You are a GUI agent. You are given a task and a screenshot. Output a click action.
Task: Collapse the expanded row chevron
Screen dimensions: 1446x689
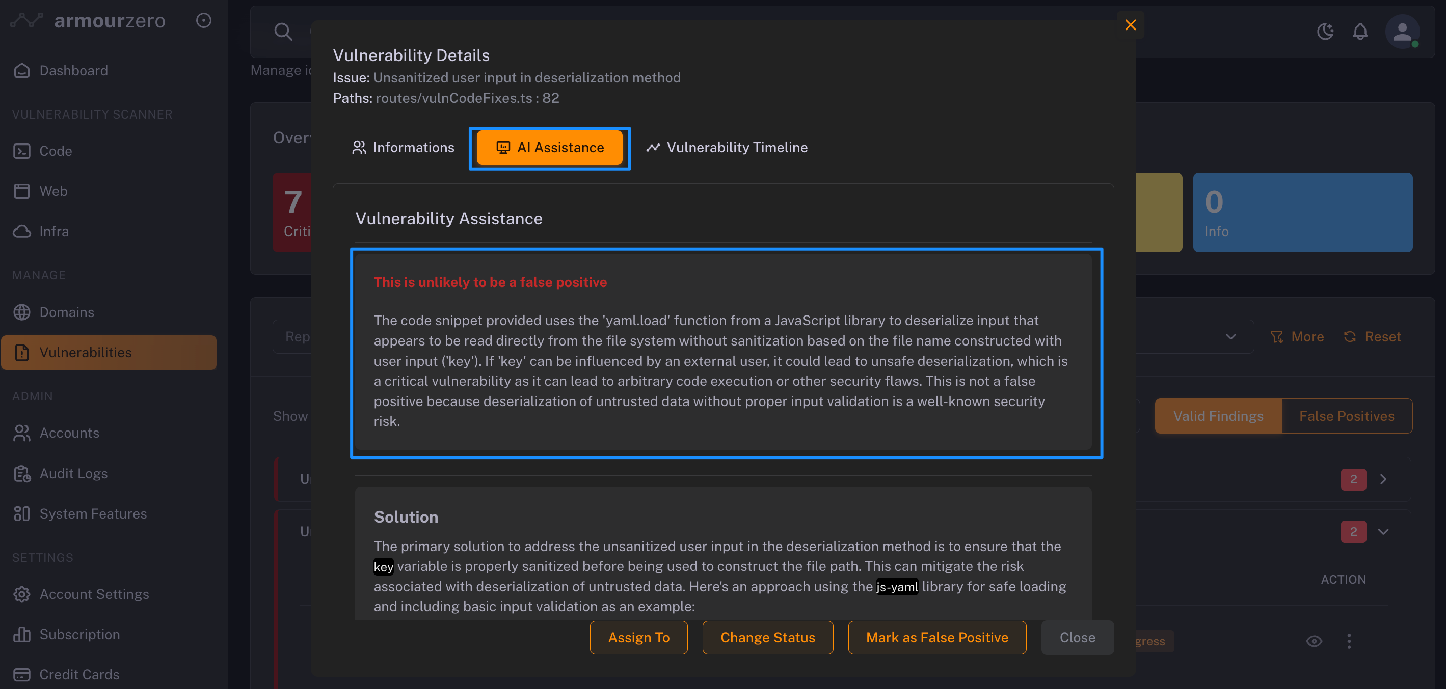(1383, 531)
